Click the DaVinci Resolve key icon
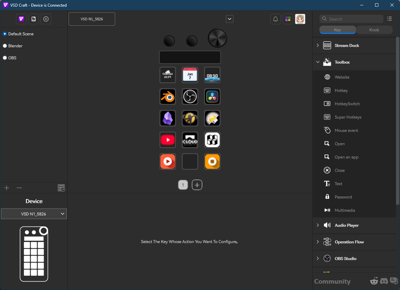The width and height of the screenshot is (400, 290). [x=212, y=97]
